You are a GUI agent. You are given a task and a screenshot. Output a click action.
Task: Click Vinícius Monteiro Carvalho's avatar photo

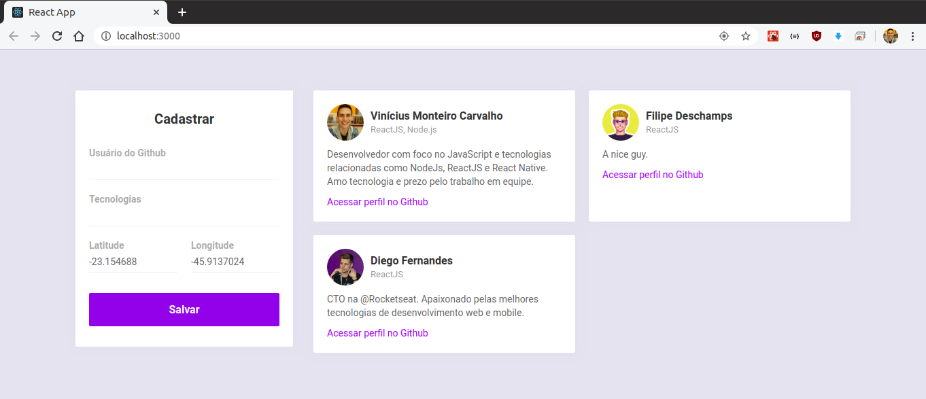tap(345, 122)
